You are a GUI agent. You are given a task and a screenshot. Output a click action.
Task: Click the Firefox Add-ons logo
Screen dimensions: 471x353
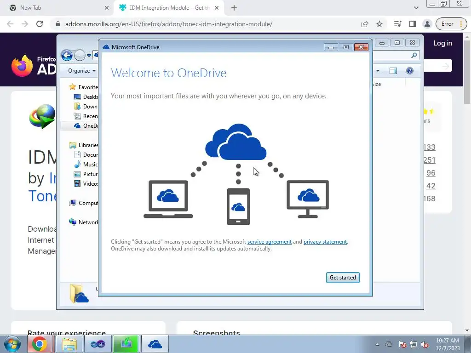[x=34, y=65]
